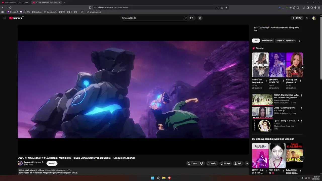Show hidden tray icons chevron
Viewport: 322px width, 181px height.
click(298, 178)
